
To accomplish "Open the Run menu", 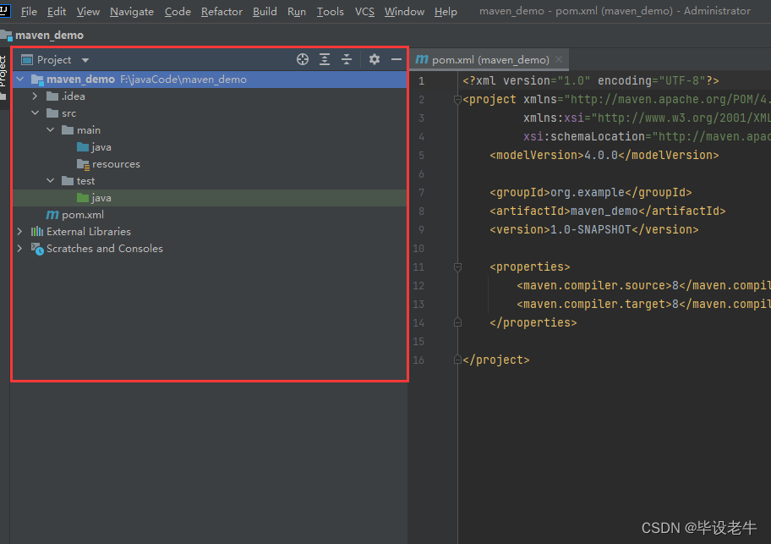I will pos(297,11).
